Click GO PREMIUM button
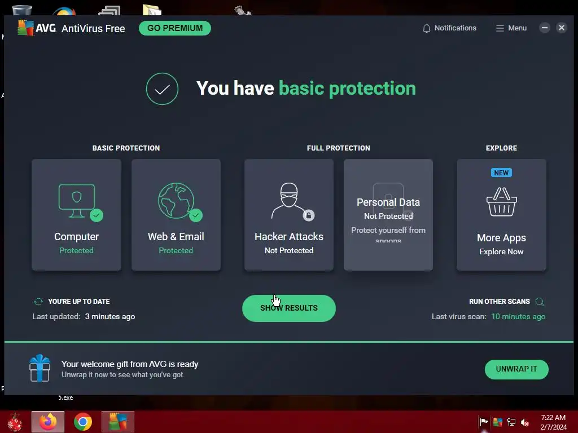 [175, 28]
